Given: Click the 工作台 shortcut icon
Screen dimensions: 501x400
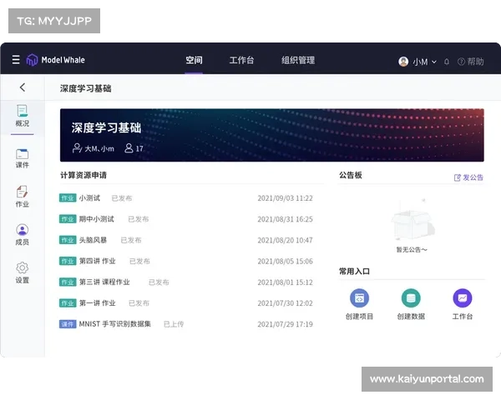Looking at the screenshot, I should click(x=463, y=298).
